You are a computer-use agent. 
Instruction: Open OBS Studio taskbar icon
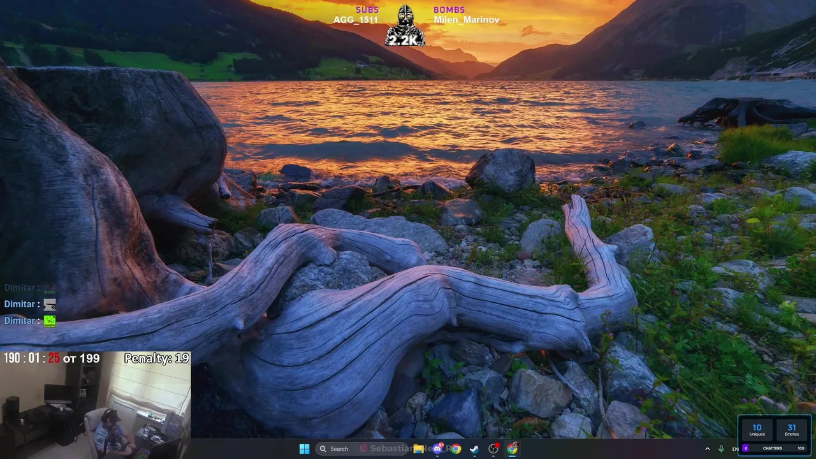(x=493, y=449)
